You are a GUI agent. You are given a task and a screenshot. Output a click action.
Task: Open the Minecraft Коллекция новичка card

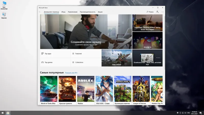(123, 90)
